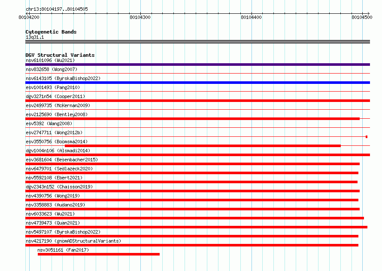This screenshot has width=382, height=271.
Task: Click the esv5392 (Wang2008) label
Action: click(49, 123)
